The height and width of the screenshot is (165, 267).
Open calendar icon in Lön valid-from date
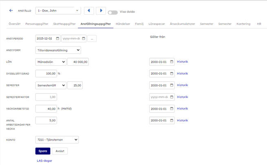tap(172, 62)
